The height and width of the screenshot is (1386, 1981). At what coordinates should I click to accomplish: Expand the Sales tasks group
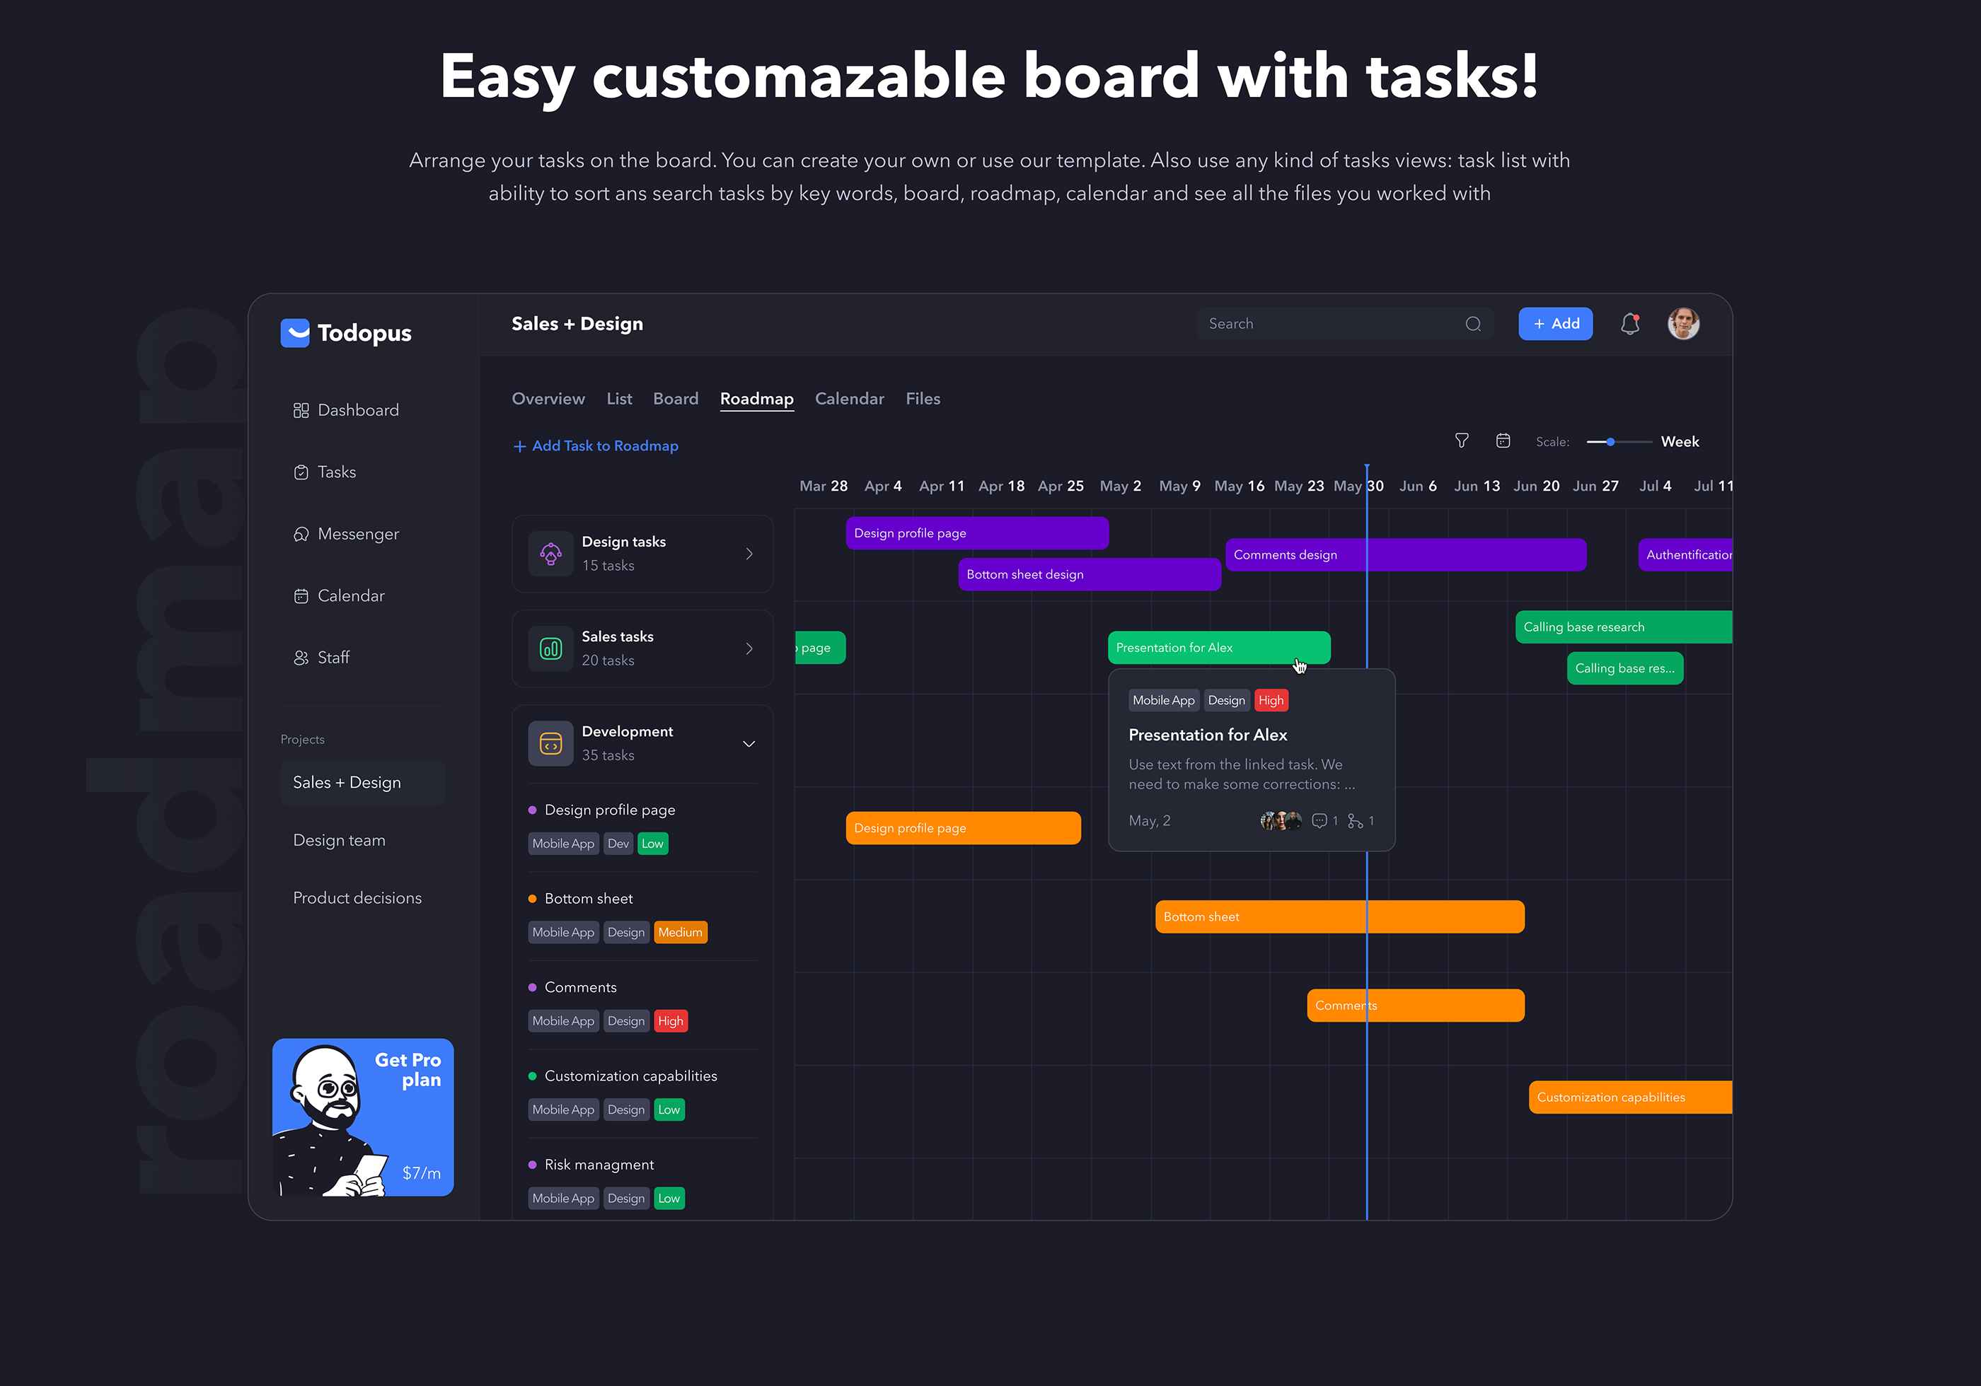tap(749, 648)
